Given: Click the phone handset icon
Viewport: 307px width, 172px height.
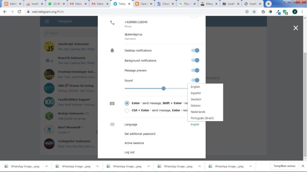Looking at the screenshot, I should coord(112,23).
